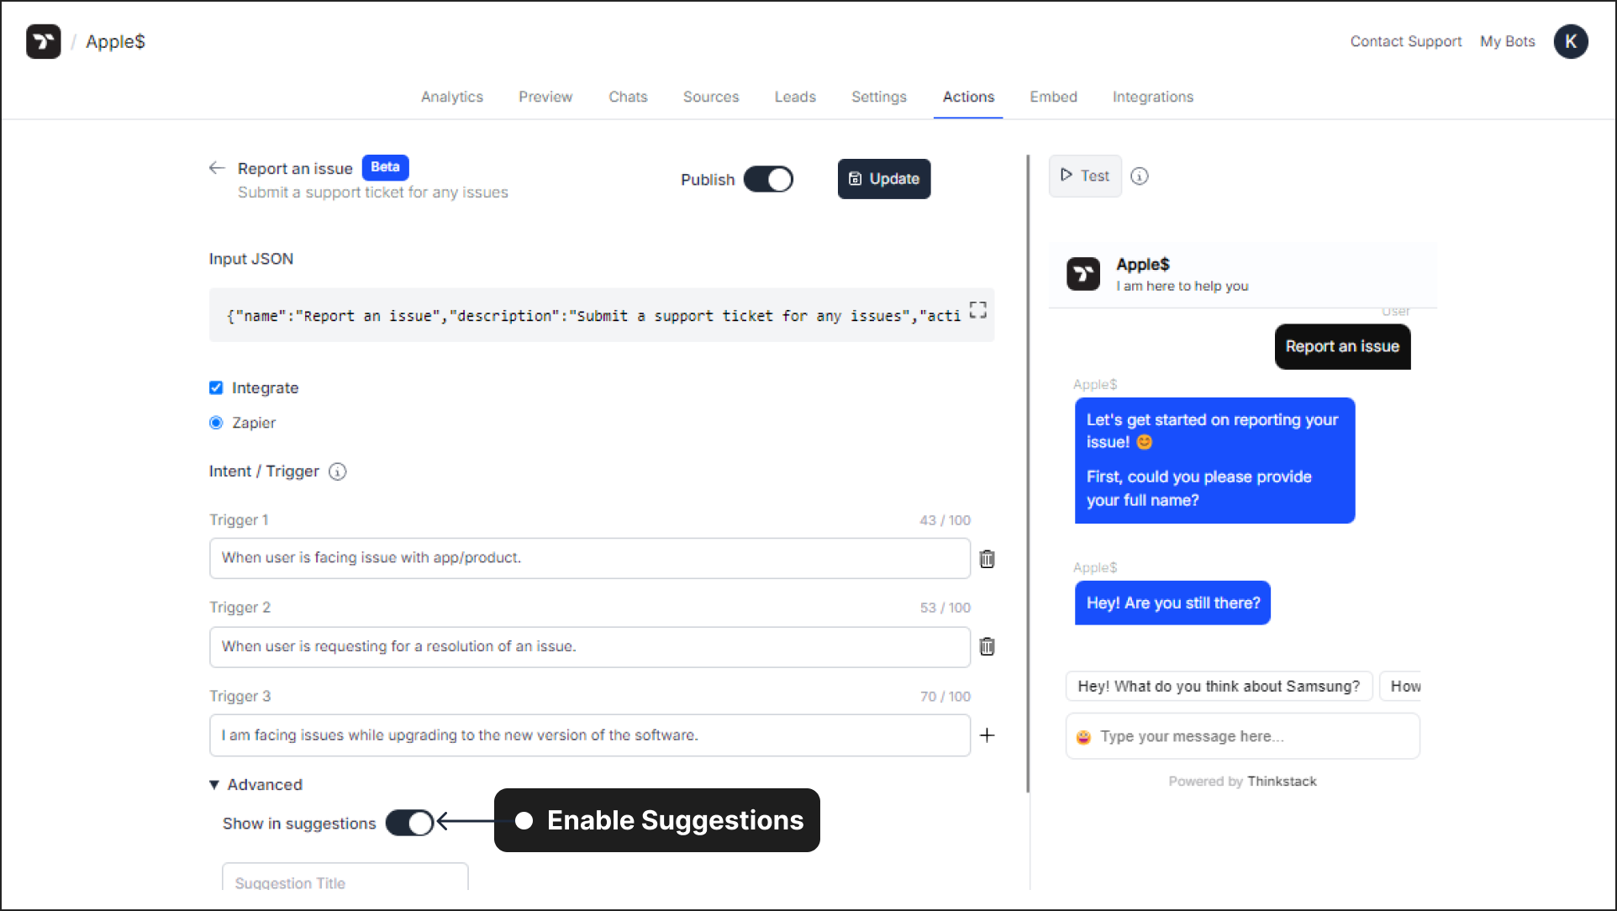Open the emoji picker in the chat input

click(x=1083, y=737)
